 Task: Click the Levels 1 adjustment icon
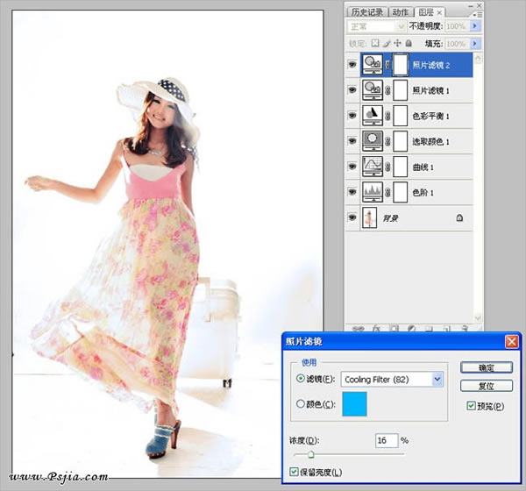pos(373,192)
